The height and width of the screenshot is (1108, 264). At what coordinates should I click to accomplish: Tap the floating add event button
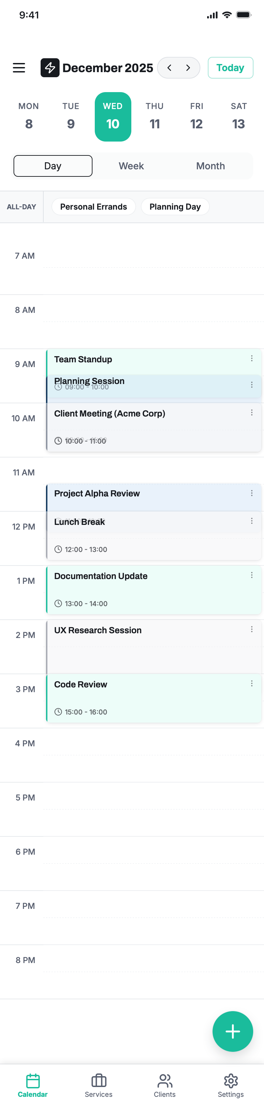(x=232, y=1031)
